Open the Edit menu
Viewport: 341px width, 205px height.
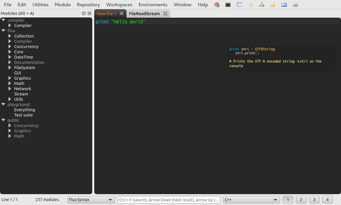[x=22, y=5]
